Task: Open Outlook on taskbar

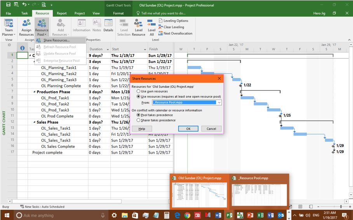Action: 281,215
